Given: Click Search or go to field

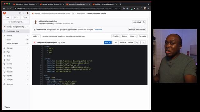Looking at the screenshot, I should tap(16, 22).
